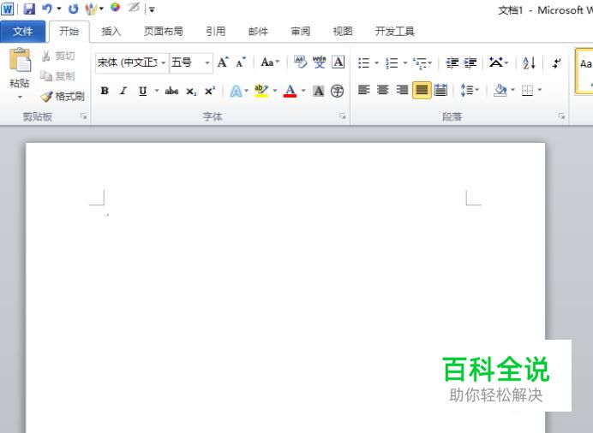Center the text alignment

383,90
